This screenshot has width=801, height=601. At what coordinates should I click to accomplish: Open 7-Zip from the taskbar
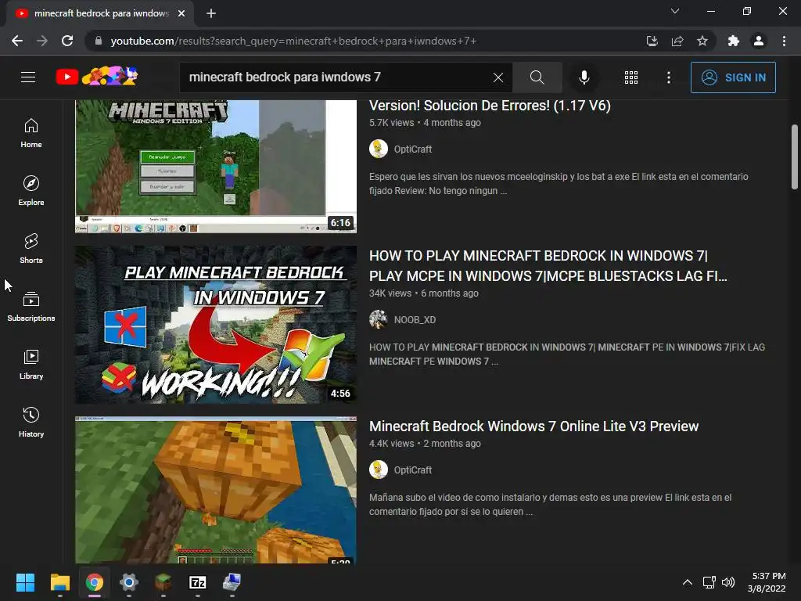click(x=198, y=582)
